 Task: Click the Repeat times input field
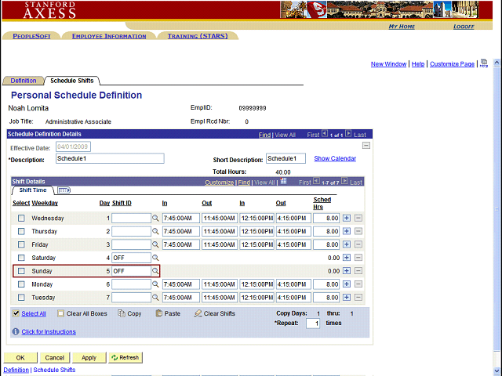[x=312, y=323]
